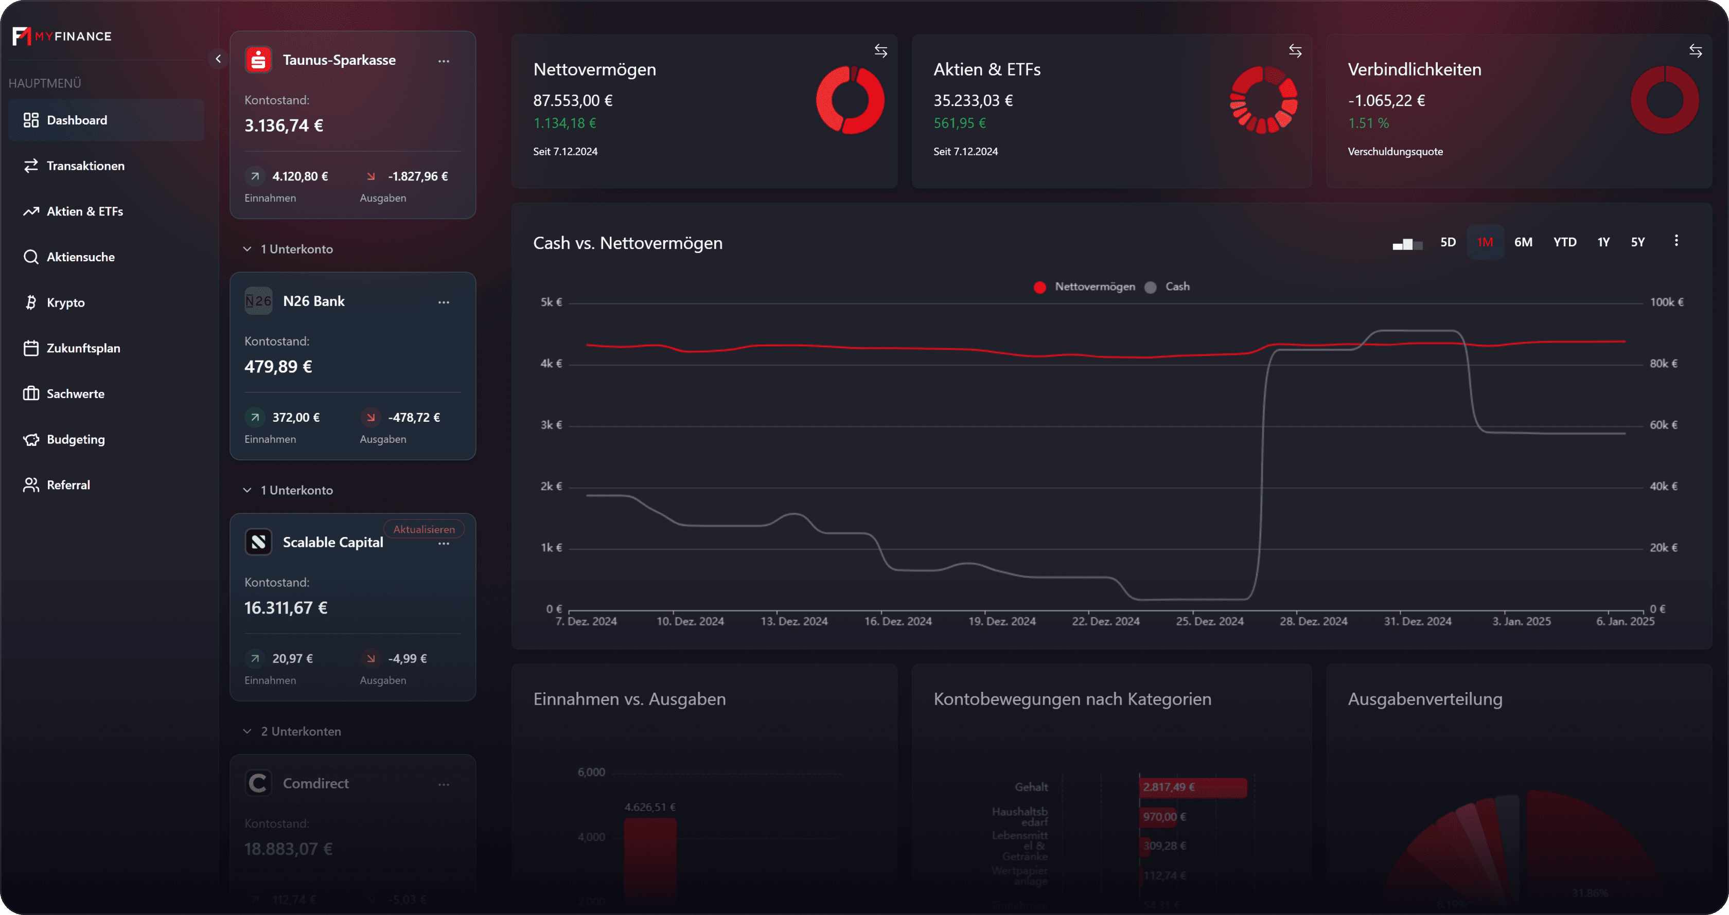This screenshot has height=915, width=1729.
Task: Flip the Aktien & ETFs card swap icon
Action: pos(1295,51)
